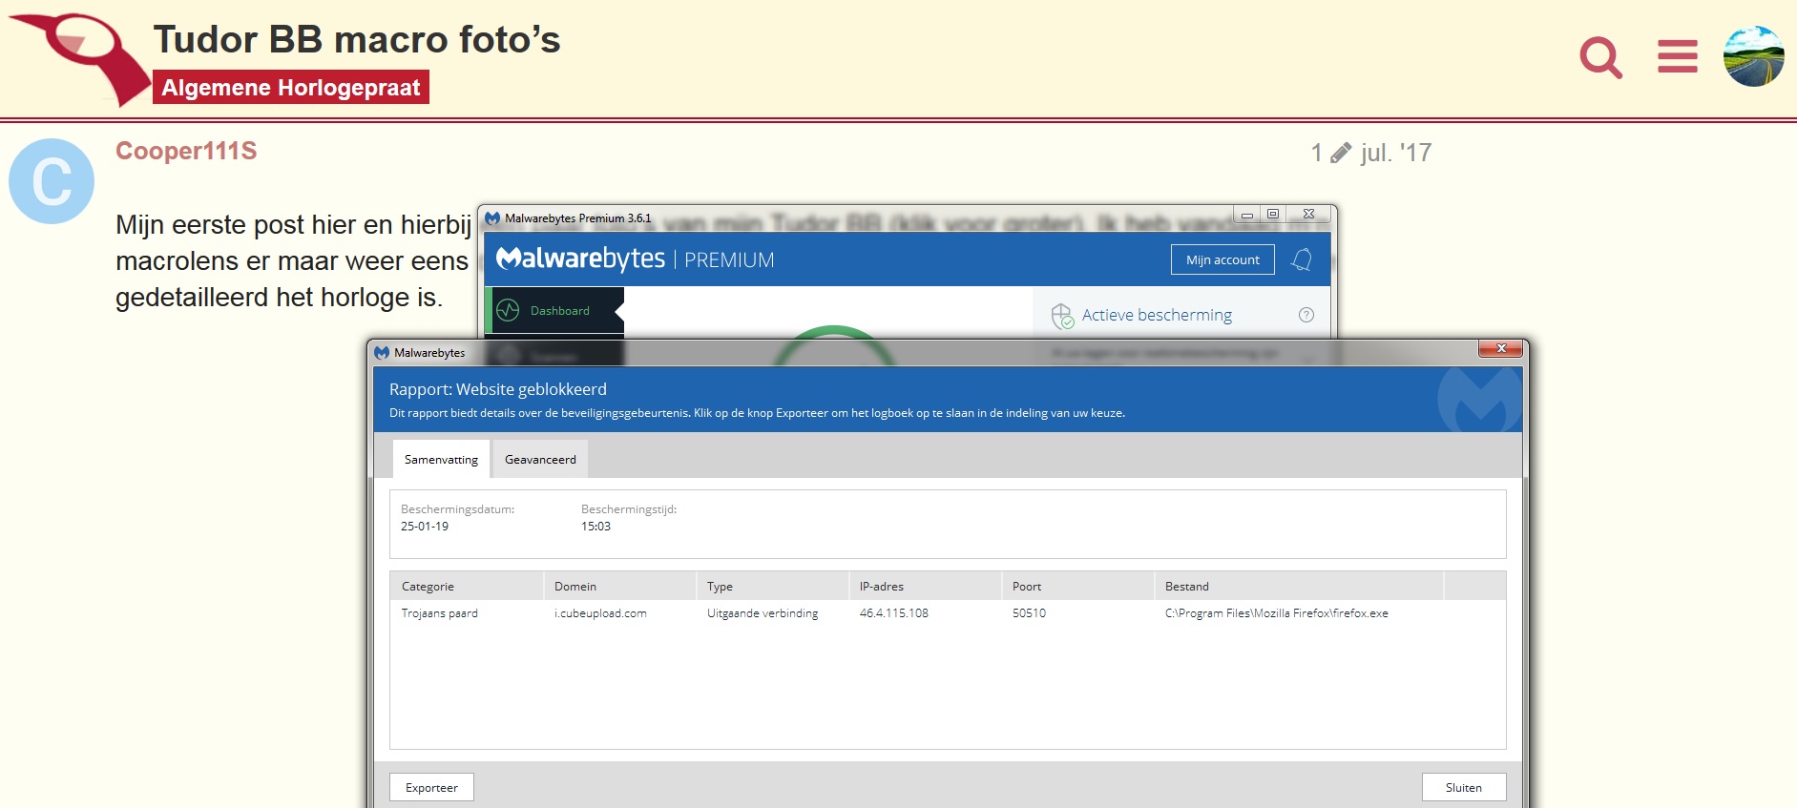Select the Uitgaande verbinding cell

763,613
